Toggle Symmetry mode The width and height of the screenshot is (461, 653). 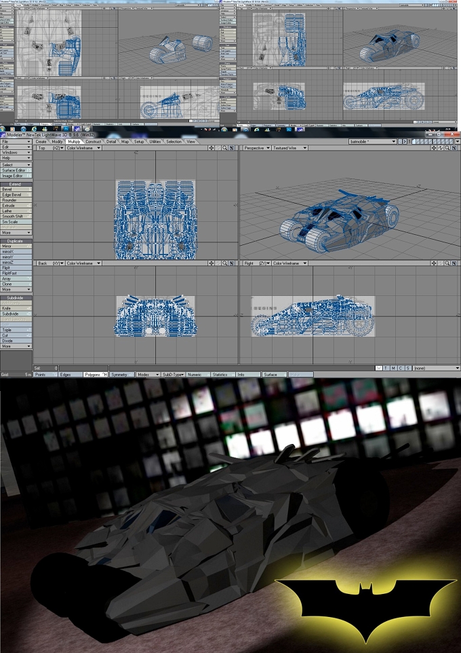pos(122,375)
